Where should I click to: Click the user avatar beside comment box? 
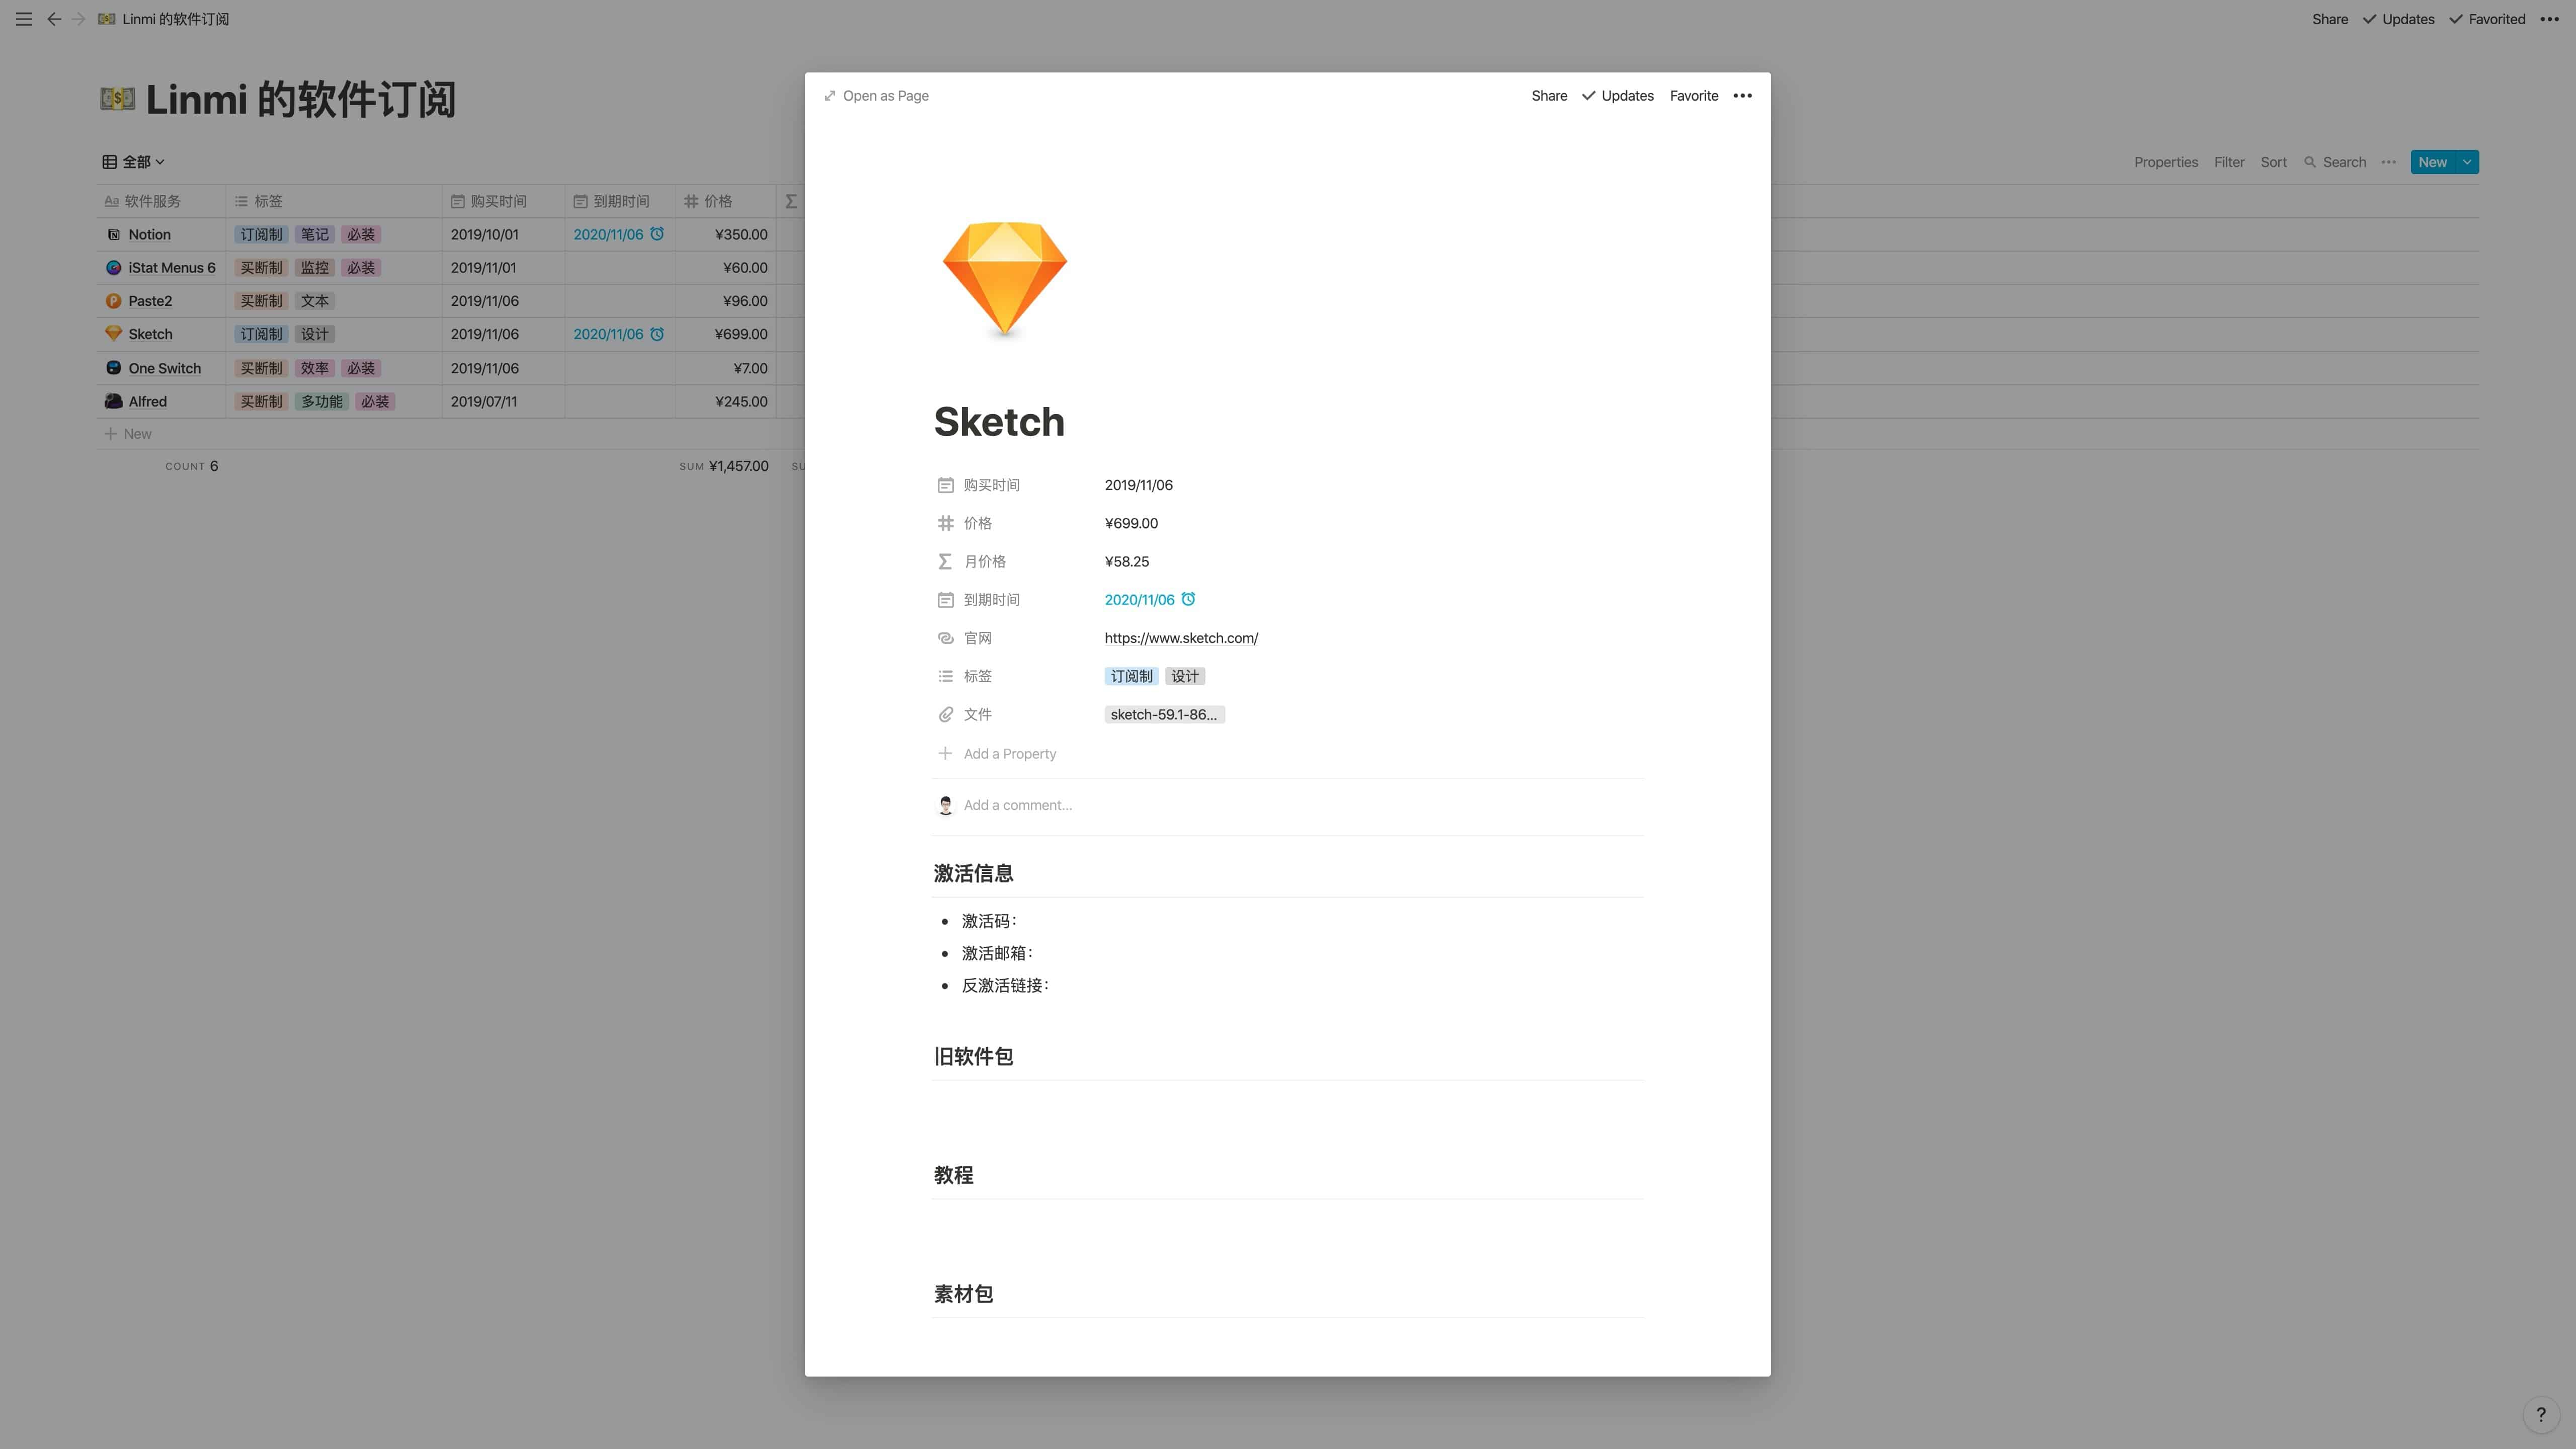point(945,805)
